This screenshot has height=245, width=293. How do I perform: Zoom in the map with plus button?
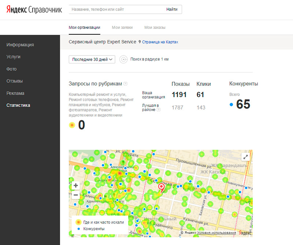[76, 185]
